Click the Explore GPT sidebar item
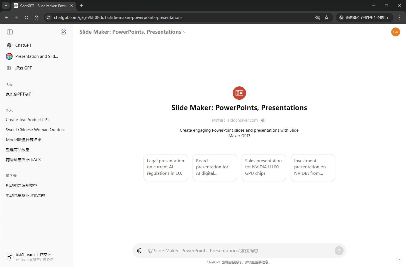Viewport: 406px width, 267px height. point(23,68)
